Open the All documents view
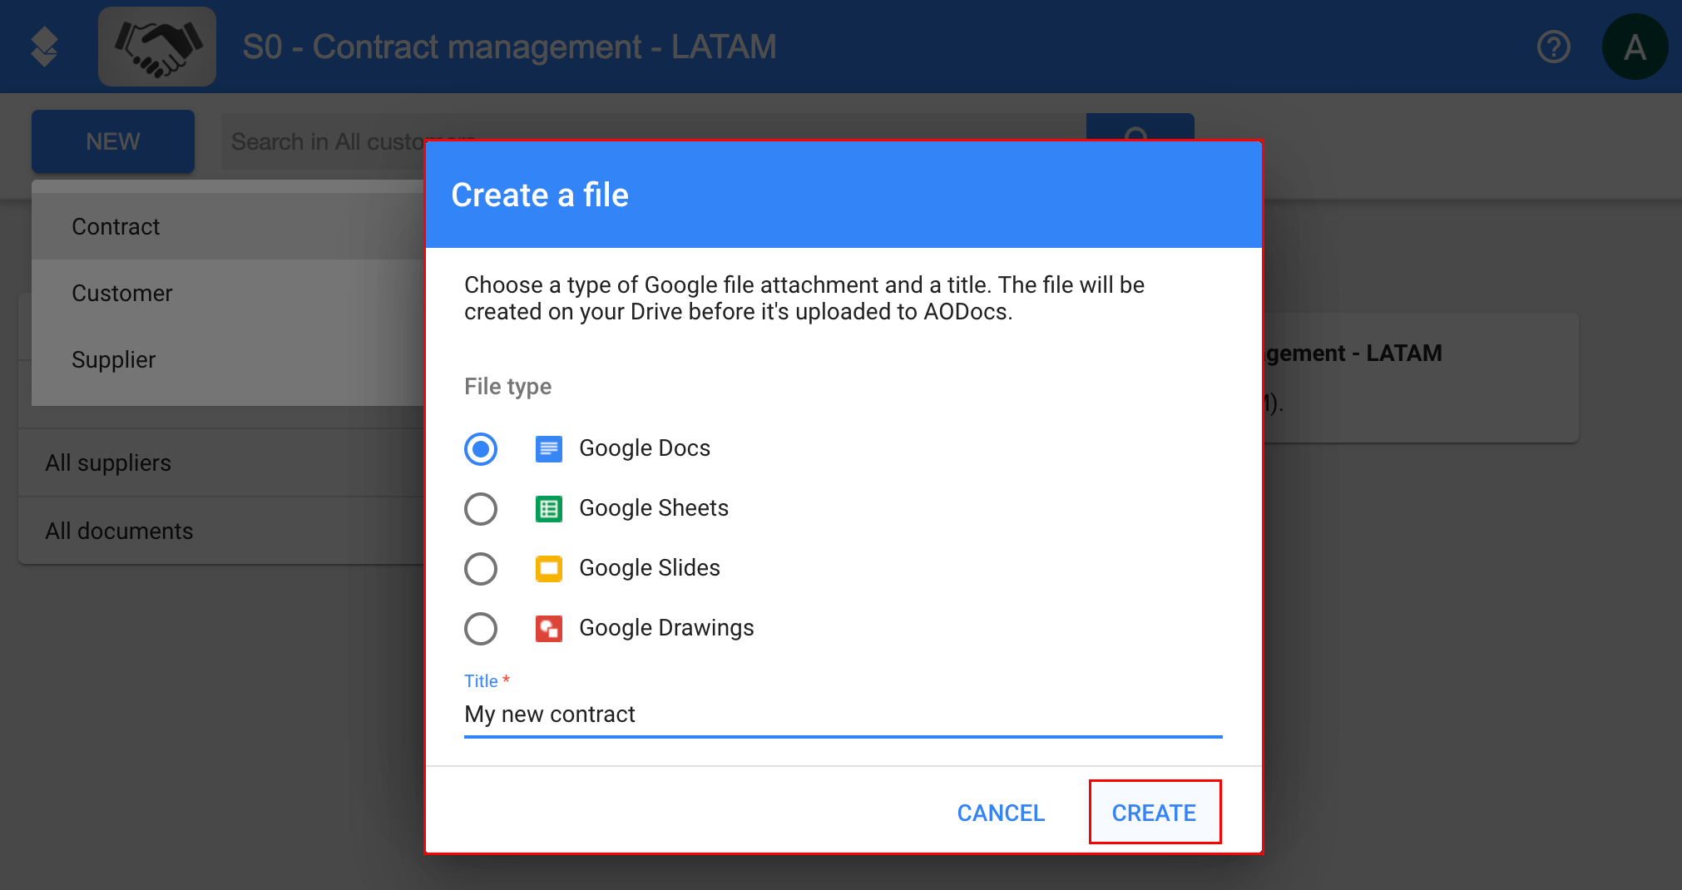Image resolution: width=1682 pixels, height=890 pixels. pos(221,531)
